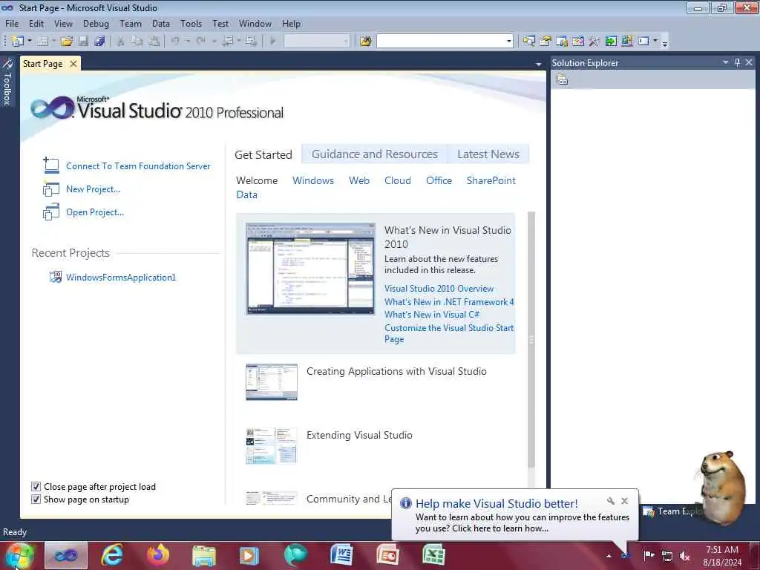Click the Extension Manager toolbar icon
Viewport: 760px width, 570px height.
pyautogui.click(x=626, y=42)
